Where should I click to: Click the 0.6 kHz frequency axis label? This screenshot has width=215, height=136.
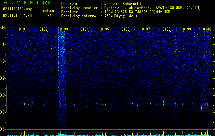pos(3,129)
